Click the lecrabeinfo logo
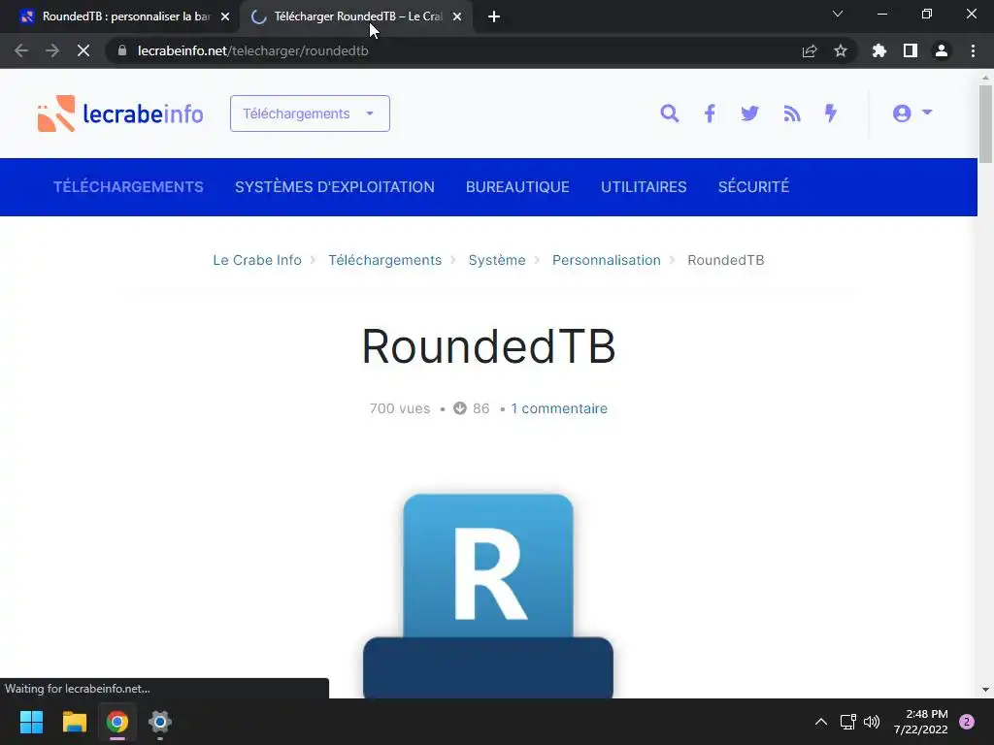994x745 pixels. pyautogui.click(x=120, y=113)
